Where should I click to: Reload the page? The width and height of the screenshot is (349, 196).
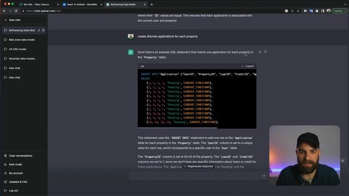[16, 11]
